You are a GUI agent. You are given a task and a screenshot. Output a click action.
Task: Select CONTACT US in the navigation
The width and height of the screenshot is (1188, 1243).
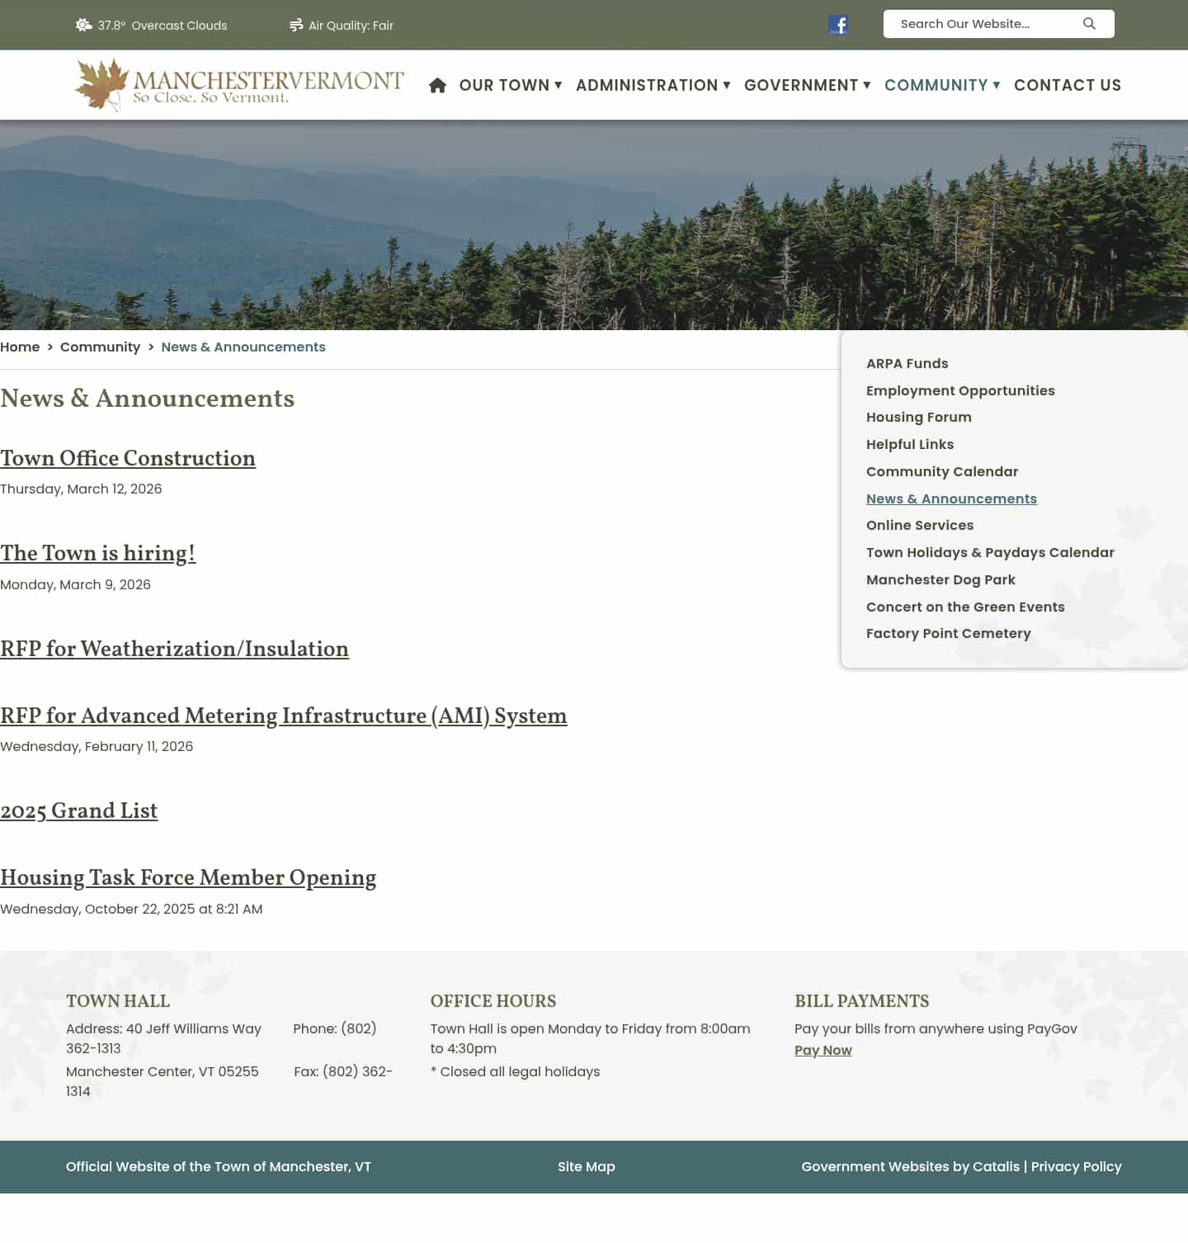(1068, 85)
